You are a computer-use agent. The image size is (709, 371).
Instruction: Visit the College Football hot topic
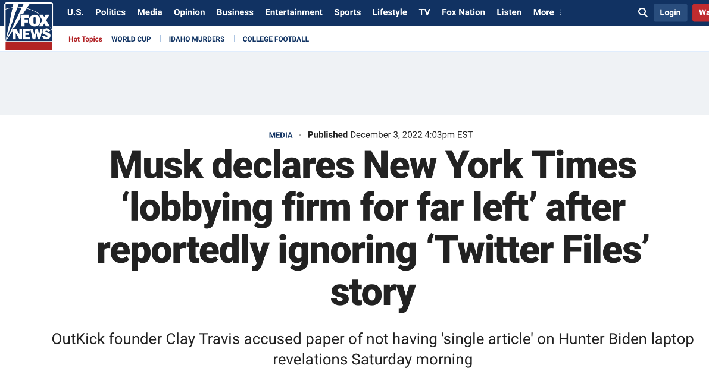276,39
